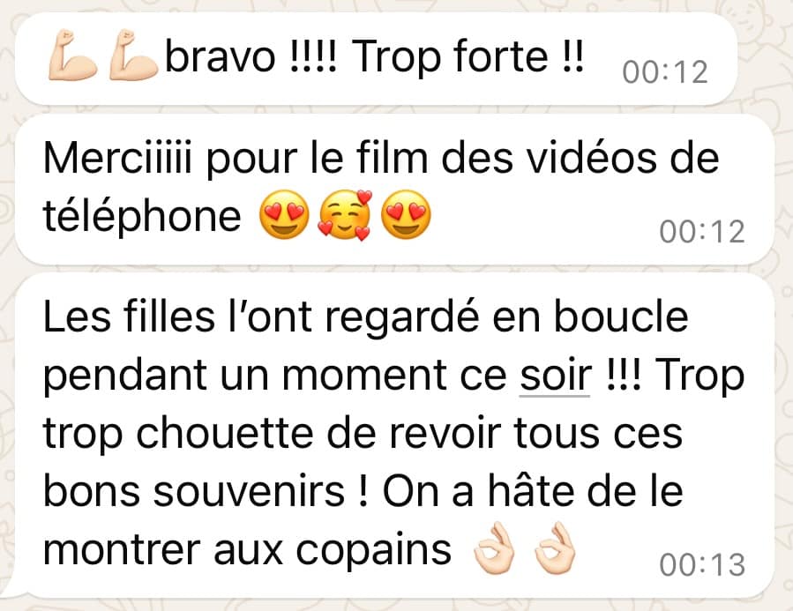Click the 00:12 timestamp of Merciiiii message

(x=702, y=232)
